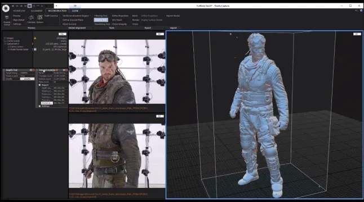Click the orange icon in Selected model(s) header
The image size is (364, 202).
57,70
